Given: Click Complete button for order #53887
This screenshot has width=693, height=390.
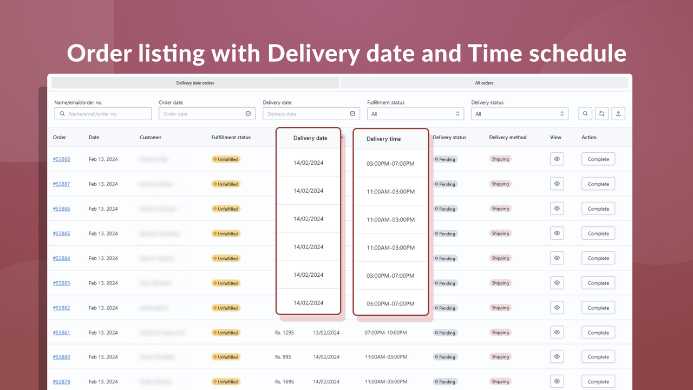Looking at the screenshot, I should (x=598, y=184).
